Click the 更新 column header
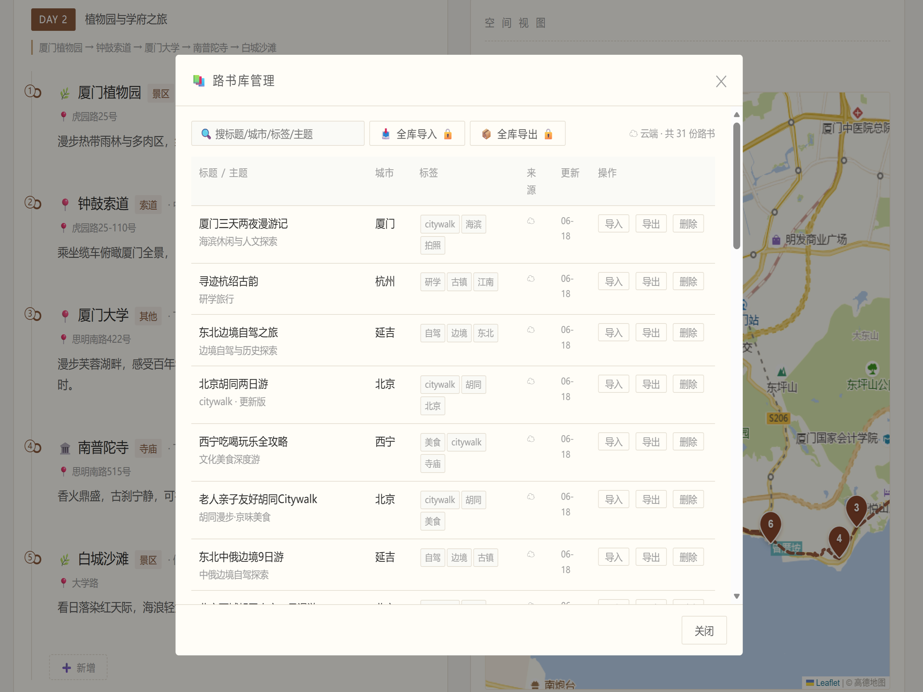This screenshot has width=923, height=692. point(570,173)
